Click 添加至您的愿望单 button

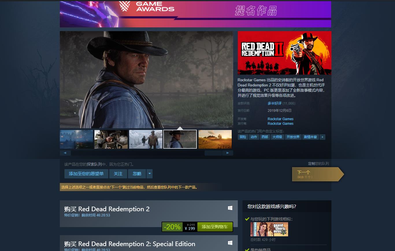point(86,174)
